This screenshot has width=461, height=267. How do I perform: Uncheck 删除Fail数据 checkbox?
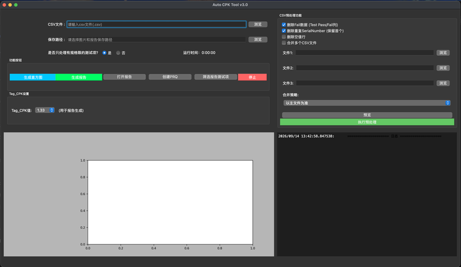[284, 25]
